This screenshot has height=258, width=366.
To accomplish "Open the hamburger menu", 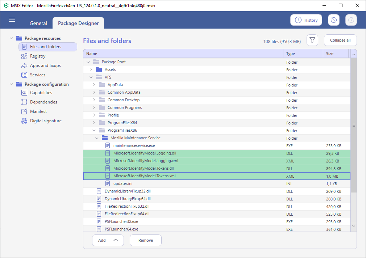I will point(12,20).
